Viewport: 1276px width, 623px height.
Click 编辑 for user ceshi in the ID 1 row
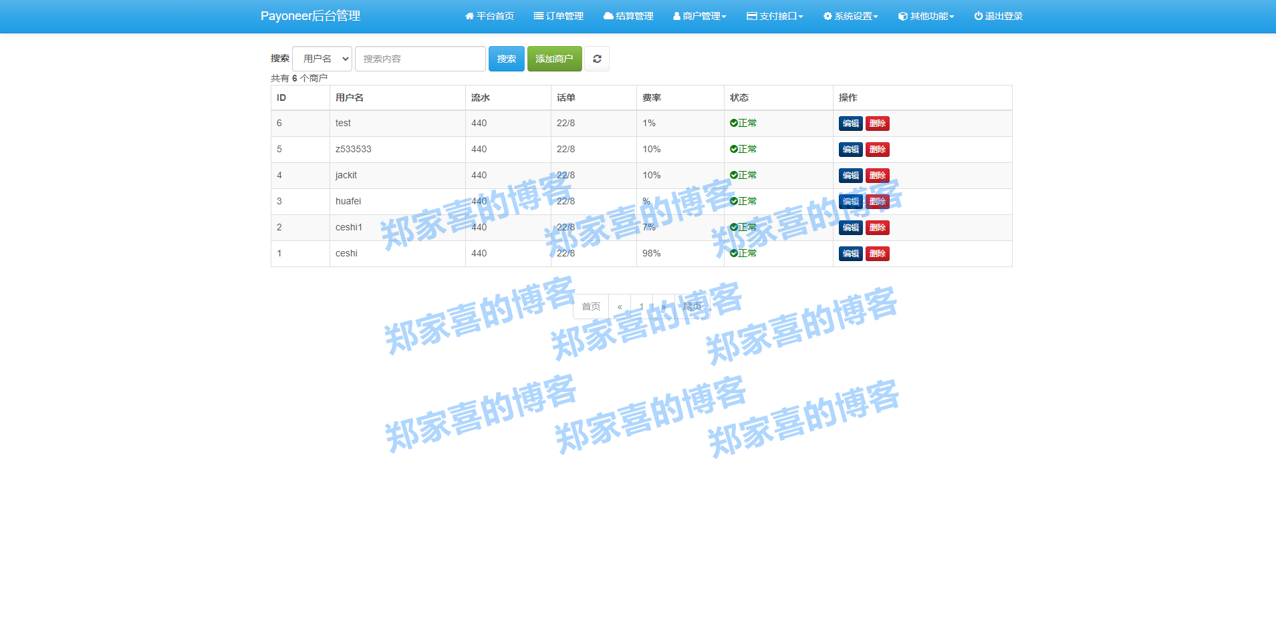(x=851, y=254)
